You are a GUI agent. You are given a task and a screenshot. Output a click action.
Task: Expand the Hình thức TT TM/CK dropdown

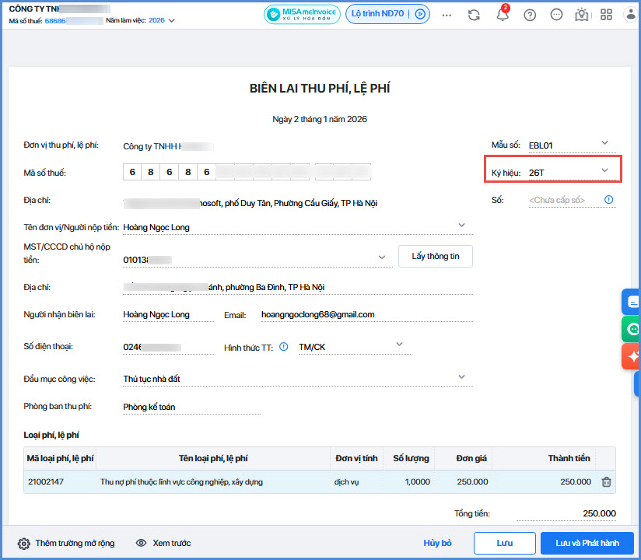tap(399, 345)
